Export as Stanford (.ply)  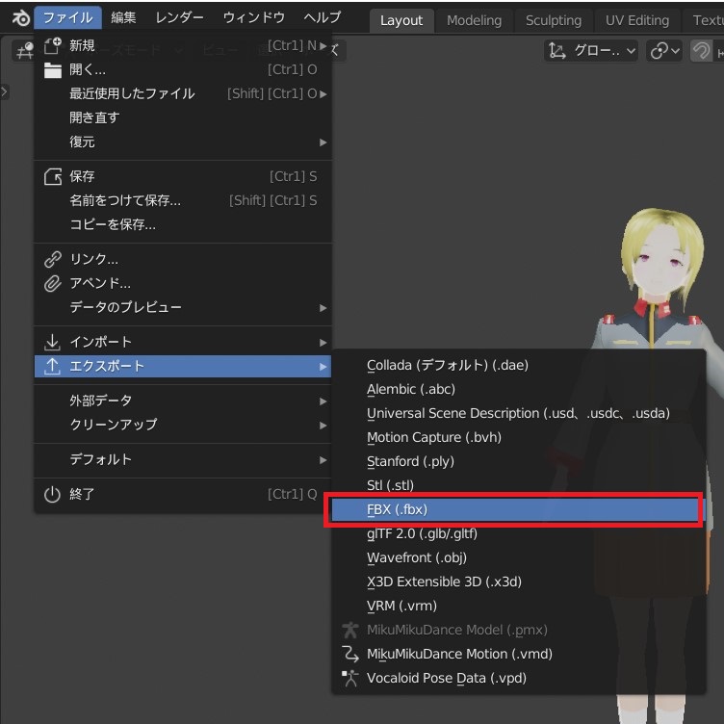tap(519, 461)
